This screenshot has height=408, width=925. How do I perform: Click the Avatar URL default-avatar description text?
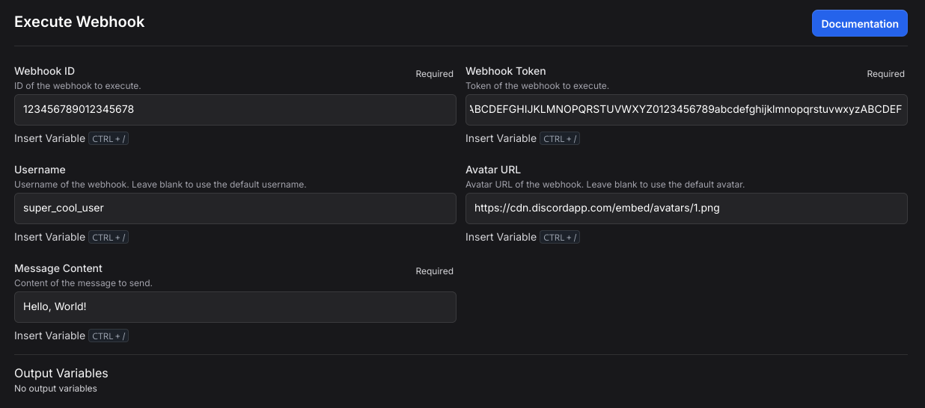(x=605, y=185)
